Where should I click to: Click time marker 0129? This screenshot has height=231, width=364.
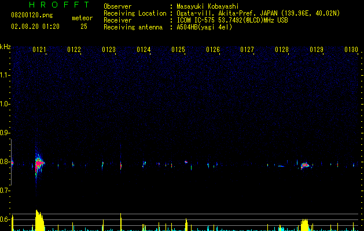tap(317, 50)
